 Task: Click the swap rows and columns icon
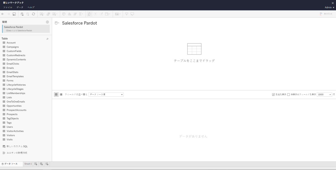click(x=64, y=14)
